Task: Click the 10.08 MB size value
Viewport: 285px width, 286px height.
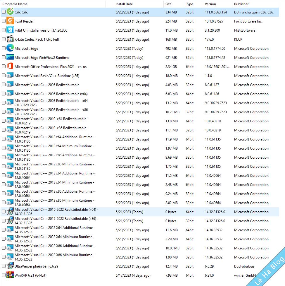Action: point(172,248)
